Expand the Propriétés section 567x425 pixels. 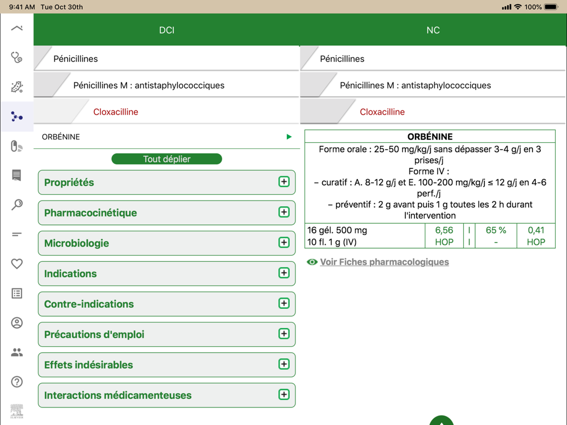pyautogui.click(x=167, y=182)
